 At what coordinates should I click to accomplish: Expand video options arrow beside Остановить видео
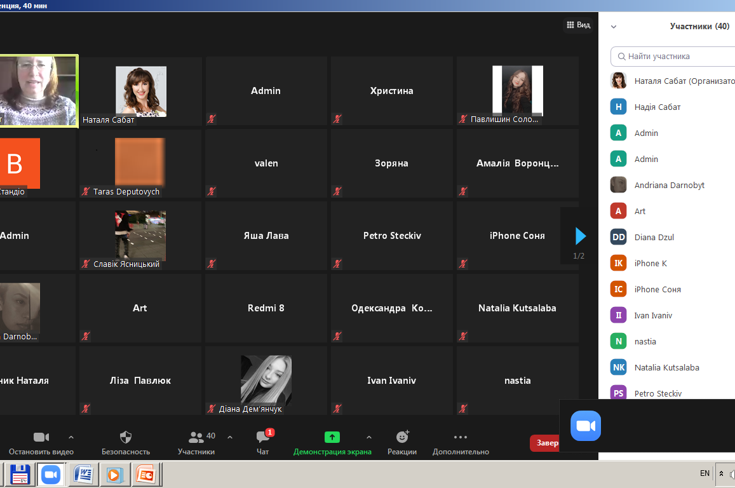click(x=71, y=437)
